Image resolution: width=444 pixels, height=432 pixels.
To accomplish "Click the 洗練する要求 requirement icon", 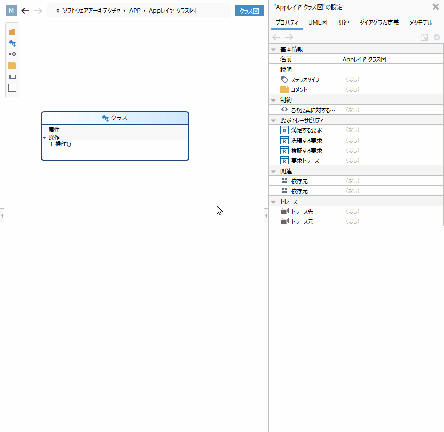I will coord(284,140).
